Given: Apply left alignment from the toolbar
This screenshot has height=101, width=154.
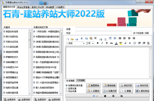Looking at the screenshot, I should 124,38.
